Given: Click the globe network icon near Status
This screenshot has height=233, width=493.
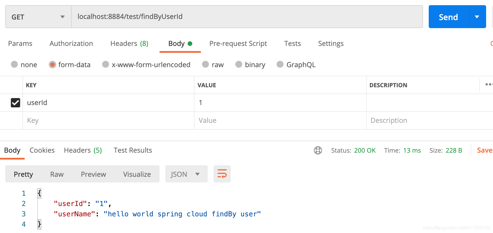Looking at the screenshot, I should pyautogui.click(x=318, y=150).
